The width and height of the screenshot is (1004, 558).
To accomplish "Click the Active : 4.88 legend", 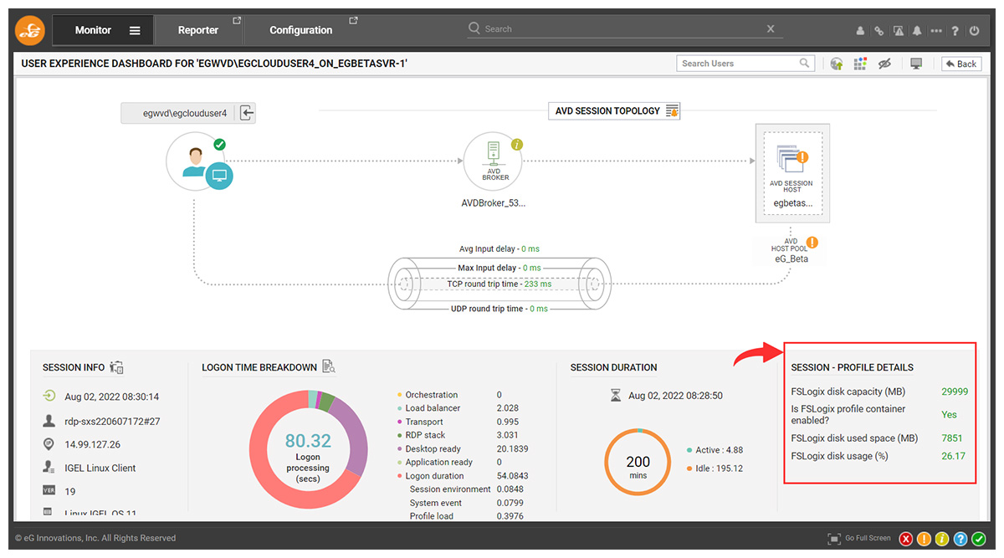I will pyautogui.click(x=715, y=450).
